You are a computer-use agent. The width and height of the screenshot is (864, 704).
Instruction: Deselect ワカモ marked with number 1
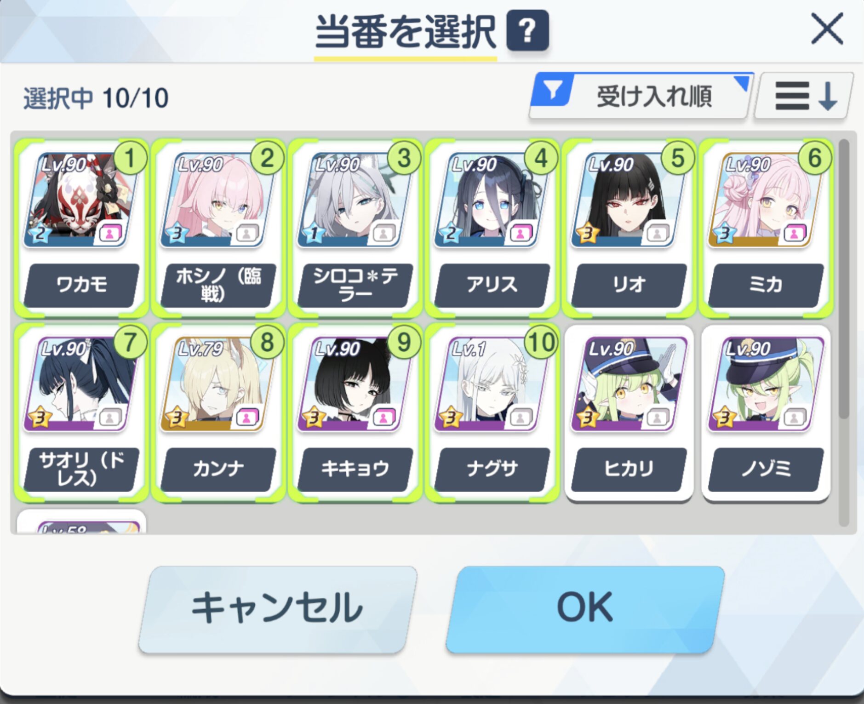click(x=81, y=229)
